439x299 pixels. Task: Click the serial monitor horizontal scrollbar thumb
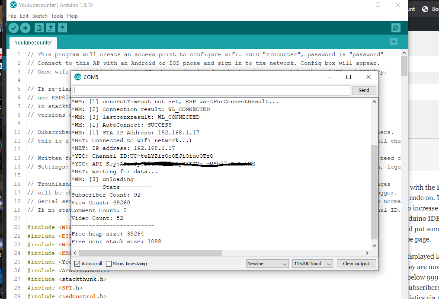click(x=151, y=253)
